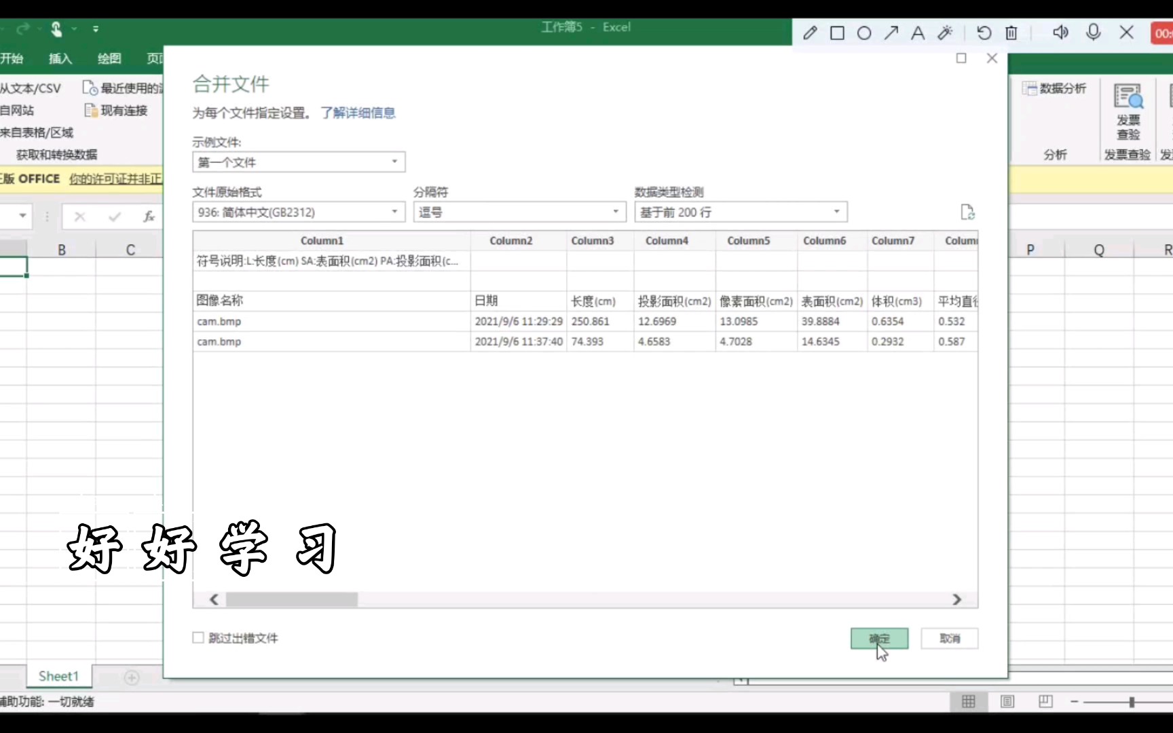Select the ellipse annotation tool
This screenshot has height=733, width=1173.
click(864, 33)
